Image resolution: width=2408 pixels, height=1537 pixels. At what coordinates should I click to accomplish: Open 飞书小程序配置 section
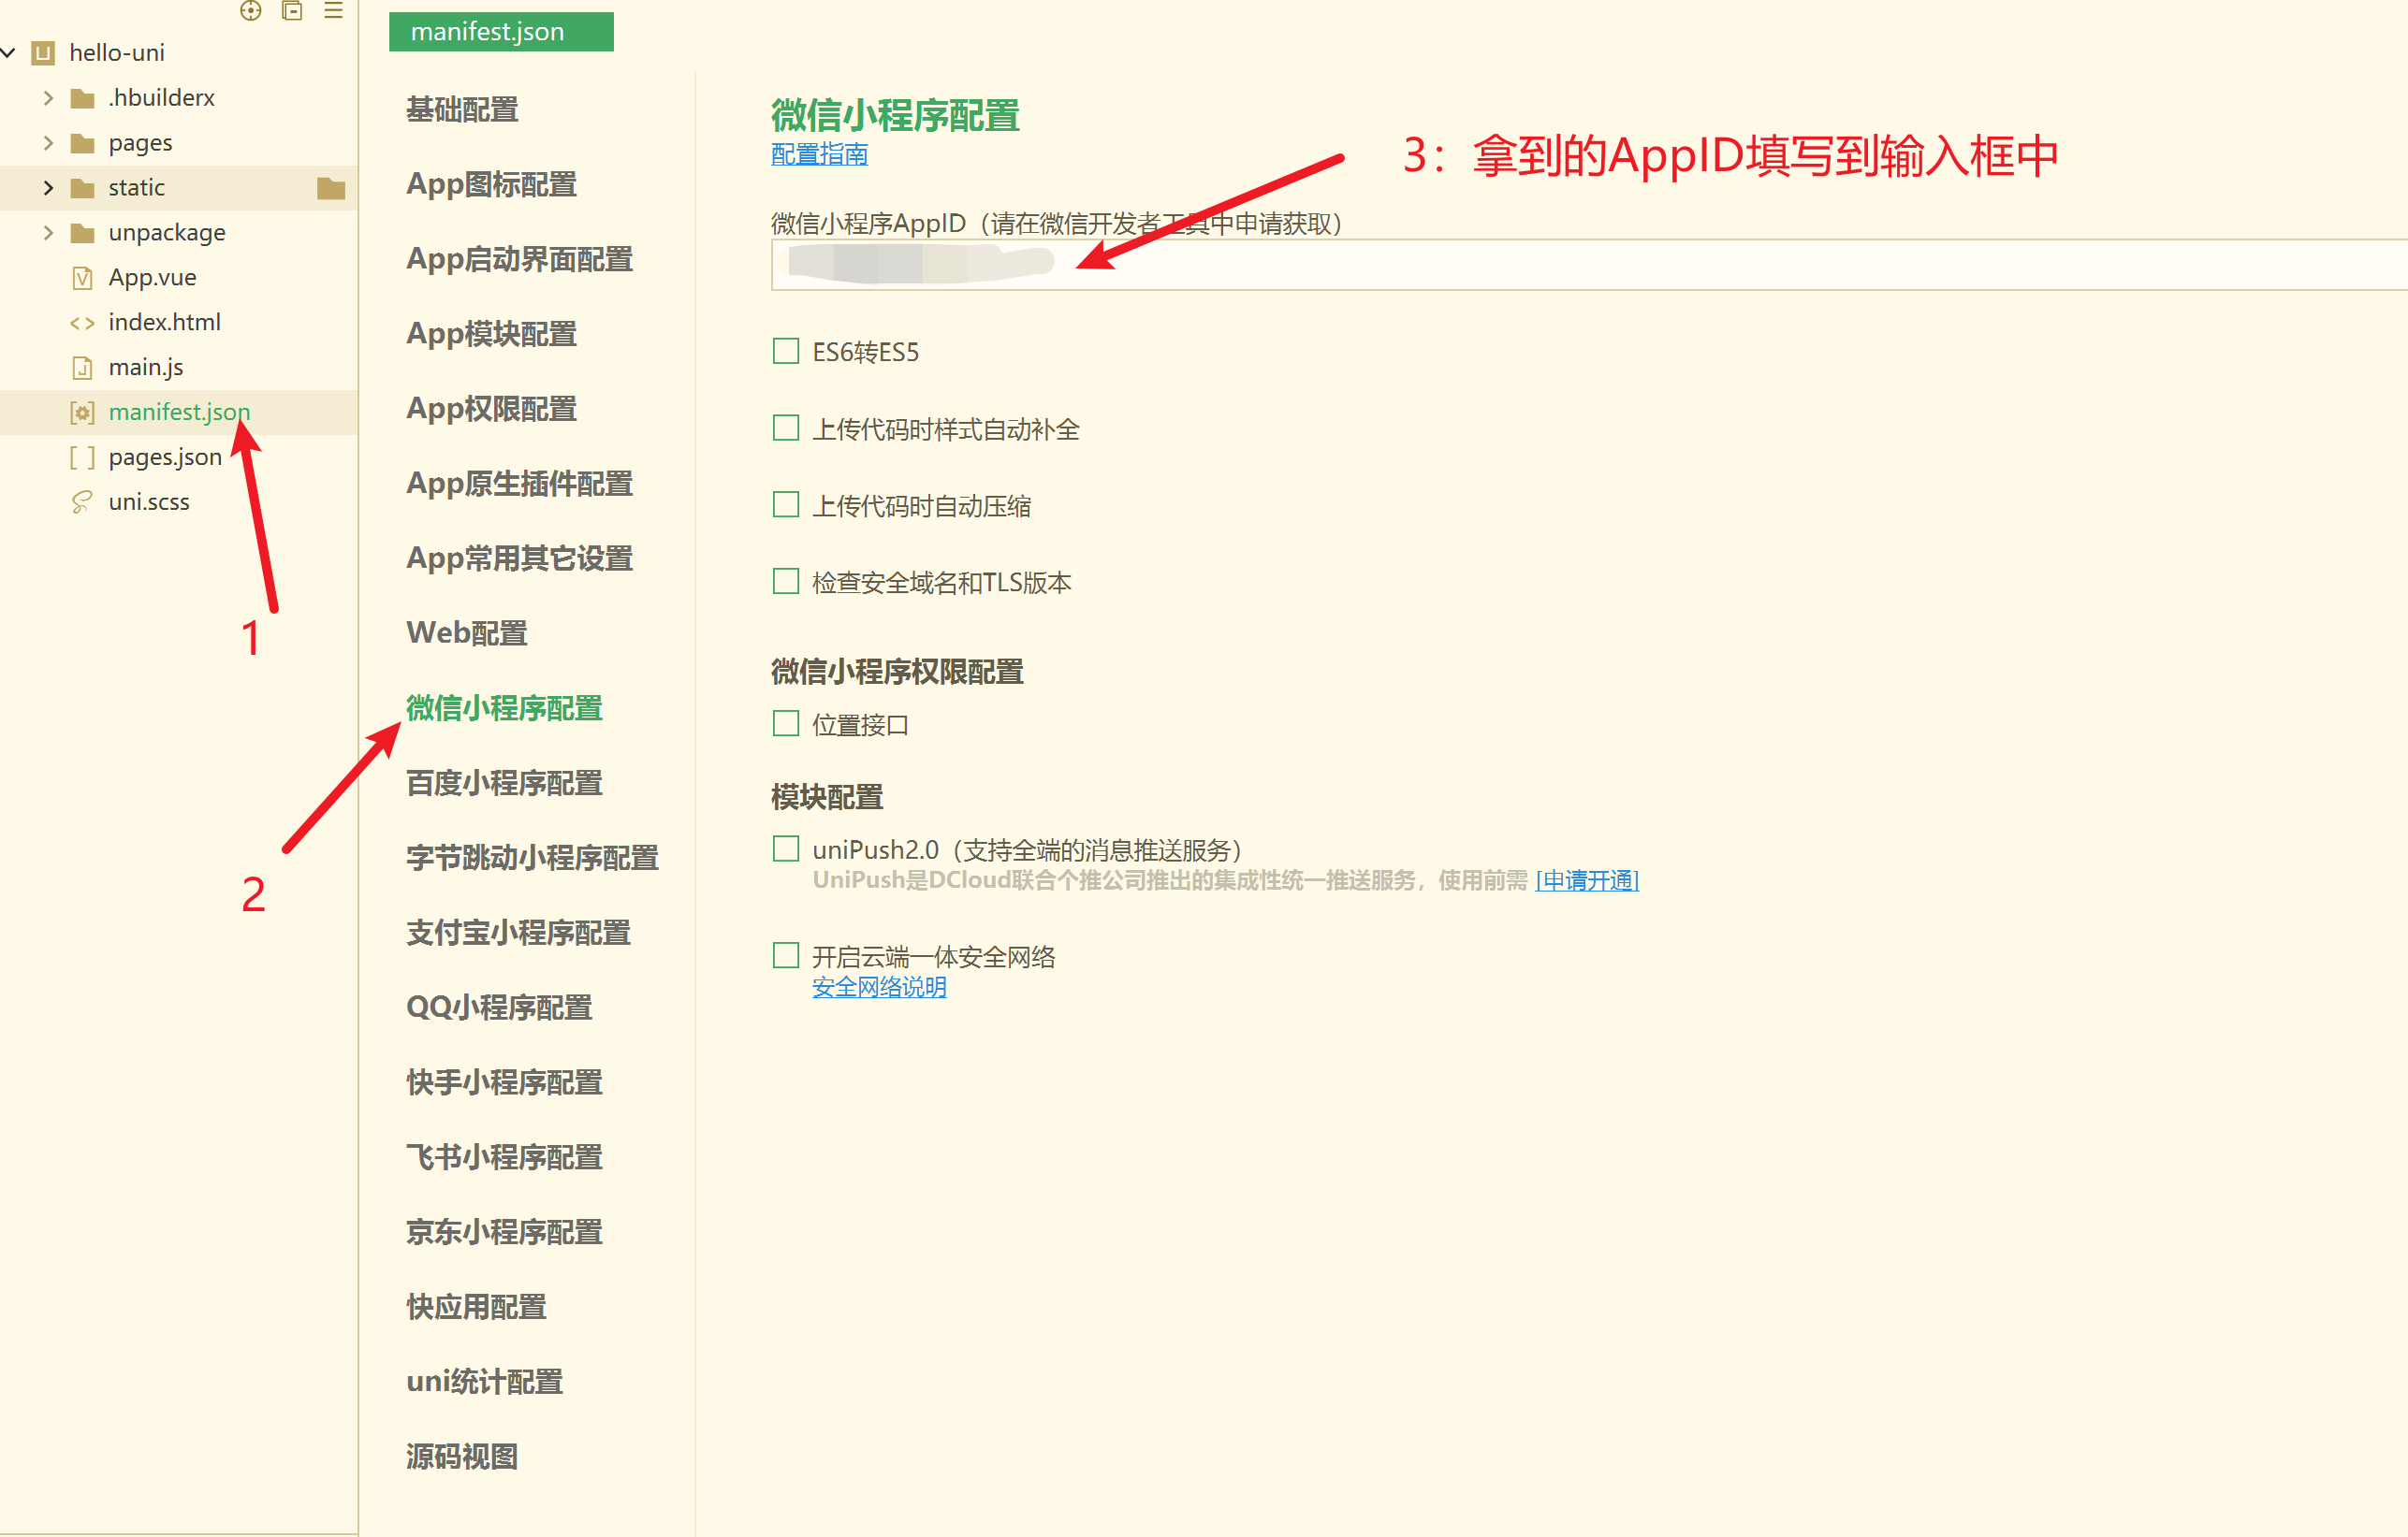(x=504, y=1158)
